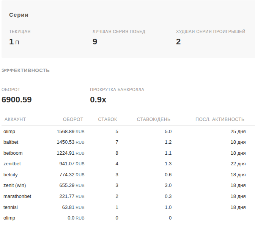The image size is (255, 226).
Task: Click the 1224.91 RUB turnover cell
Action: (71, 153)
